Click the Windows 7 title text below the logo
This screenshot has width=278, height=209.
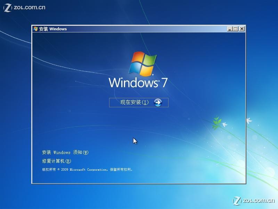[139, 83]
